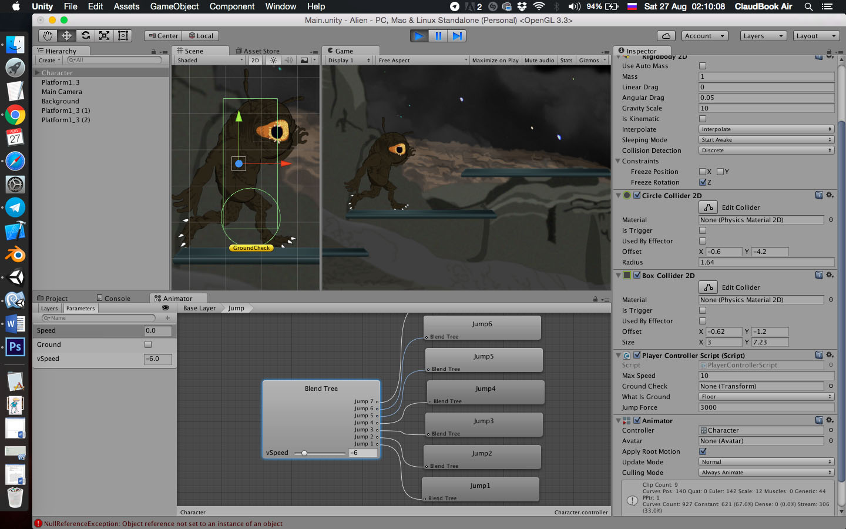
Task: Click Edit Collider icon for Circle Collider
Action: (x=709, y=207)
